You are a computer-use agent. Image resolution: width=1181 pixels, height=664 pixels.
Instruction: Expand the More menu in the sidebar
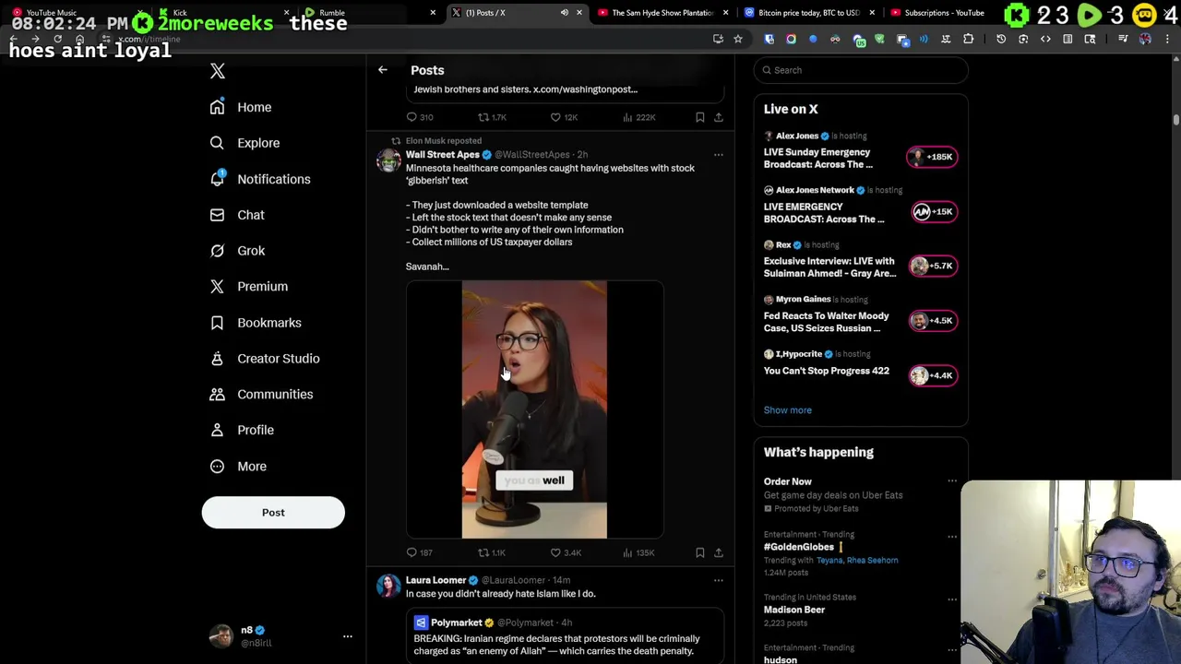click(x=238, y=467)
